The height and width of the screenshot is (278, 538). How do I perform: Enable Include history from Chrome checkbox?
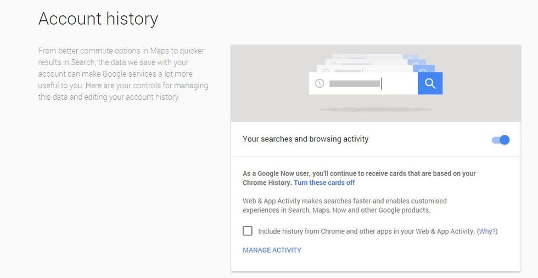pyautogui.click(x=248, y=231)
